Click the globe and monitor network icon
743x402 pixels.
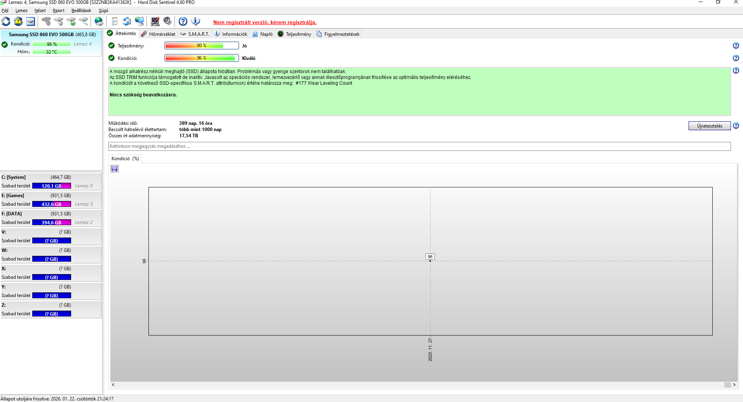140,21
